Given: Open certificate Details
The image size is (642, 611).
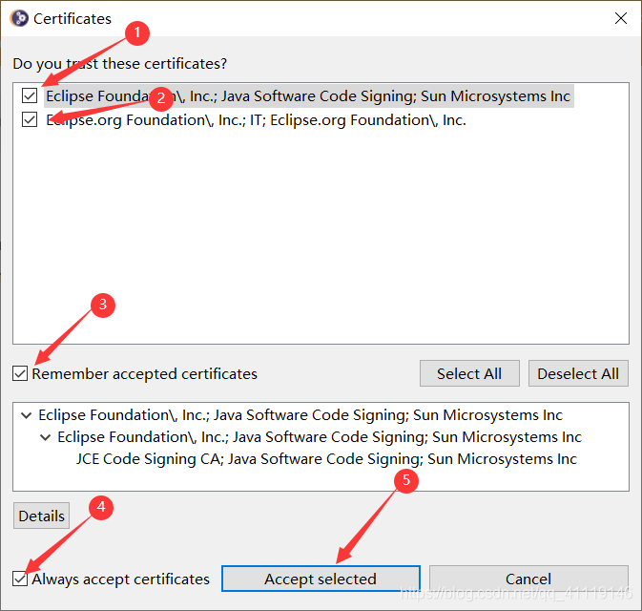Looking at the screenshot, I should tap(41, 516).
